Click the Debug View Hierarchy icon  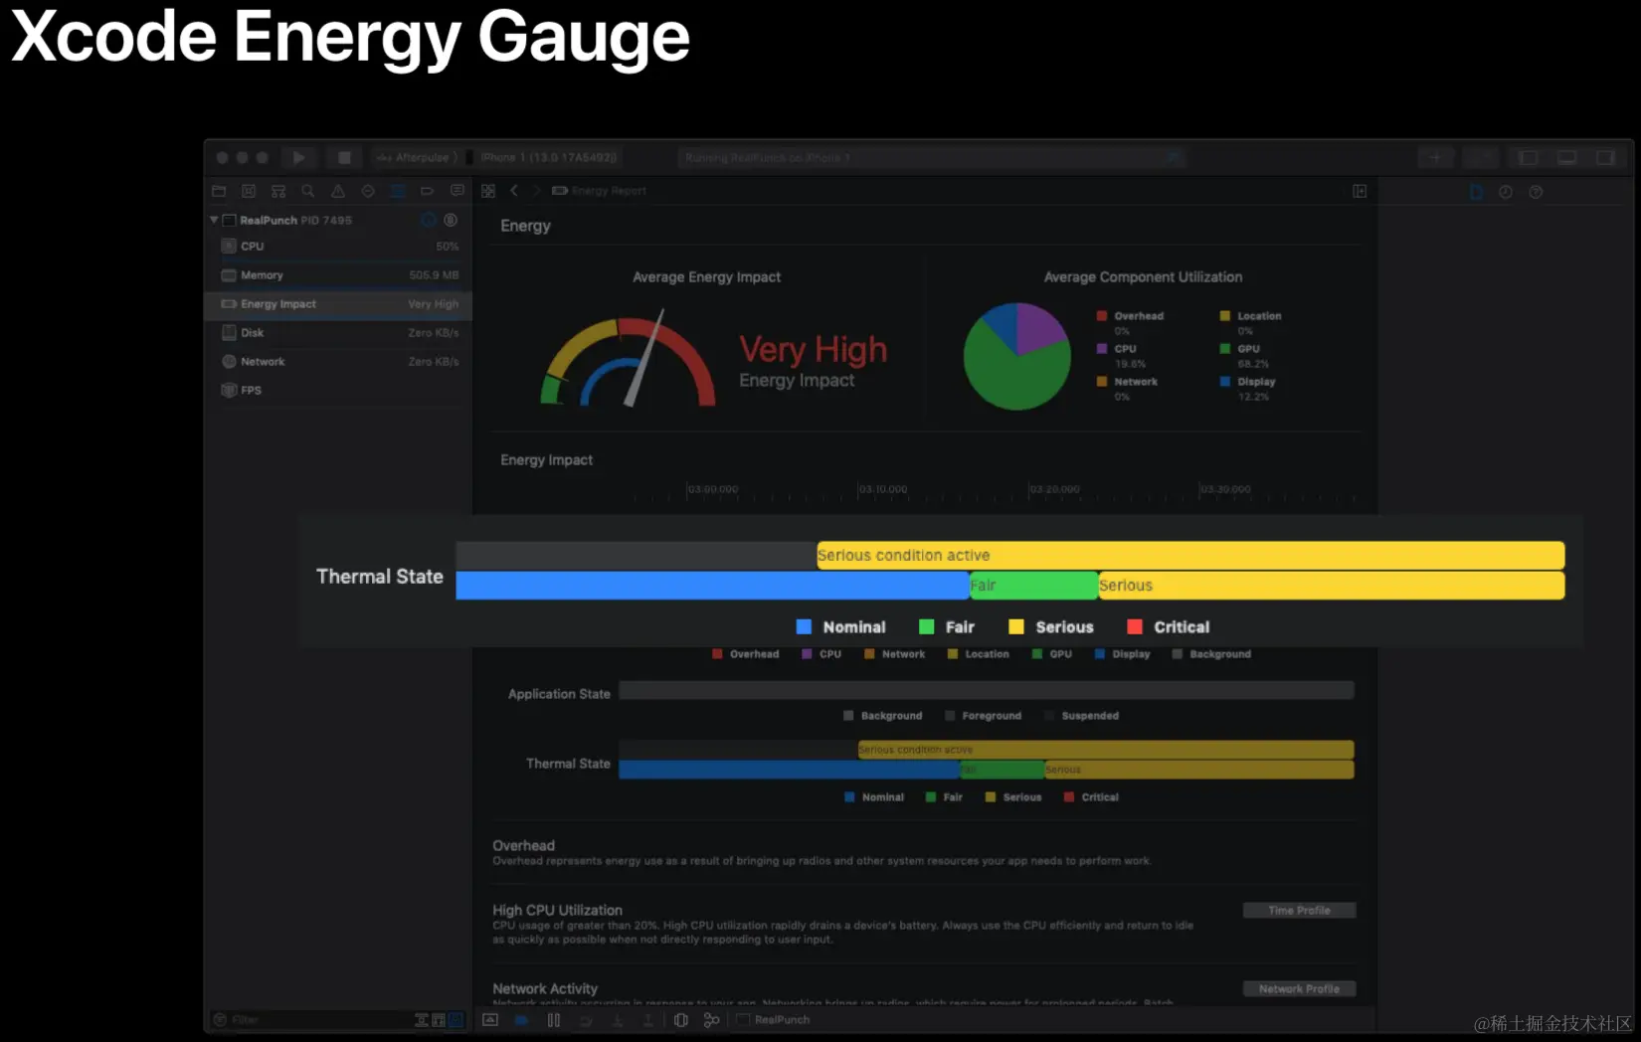click(681, 1020)
